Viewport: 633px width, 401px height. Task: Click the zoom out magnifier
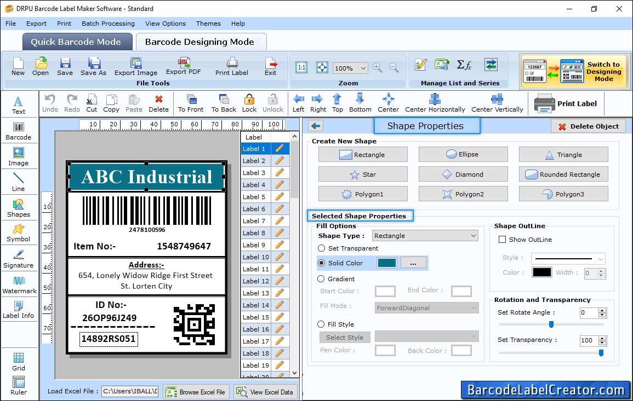(x=394, y=67)
